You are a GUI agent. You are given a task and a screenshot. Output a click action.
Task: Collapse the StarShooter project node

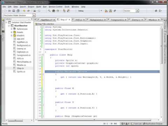[x=9, y=26]
